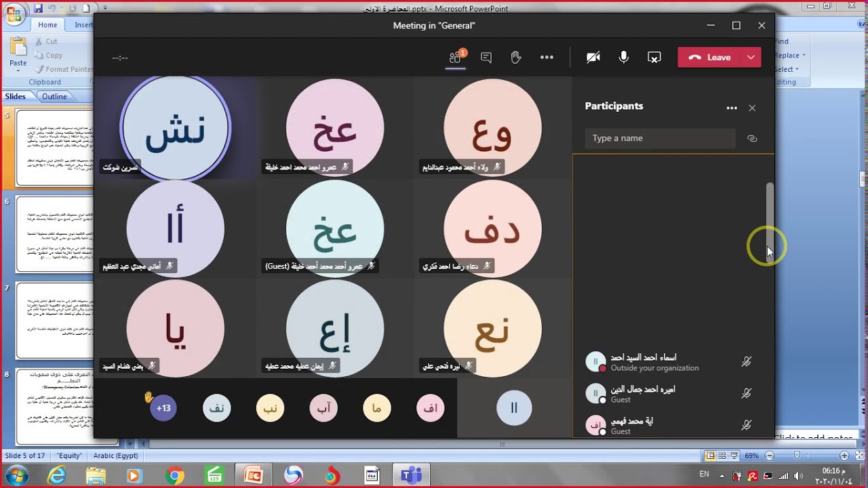Focus the Type a name field

click(x=660, y=138)
